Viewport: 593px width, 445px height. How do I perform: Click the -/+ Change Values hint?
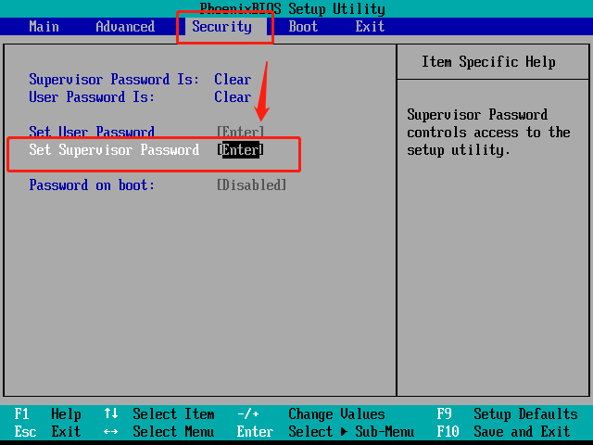click(311, 414)
